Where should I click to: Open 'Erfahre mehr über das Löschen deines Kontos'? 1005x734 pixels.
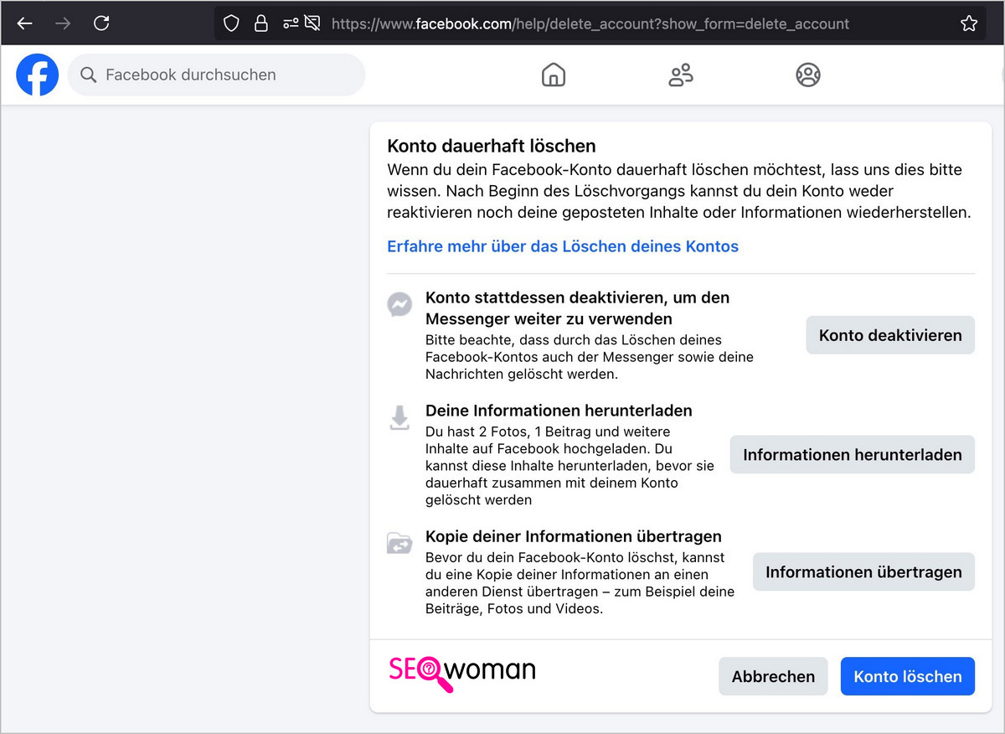[x=563, y=246]
